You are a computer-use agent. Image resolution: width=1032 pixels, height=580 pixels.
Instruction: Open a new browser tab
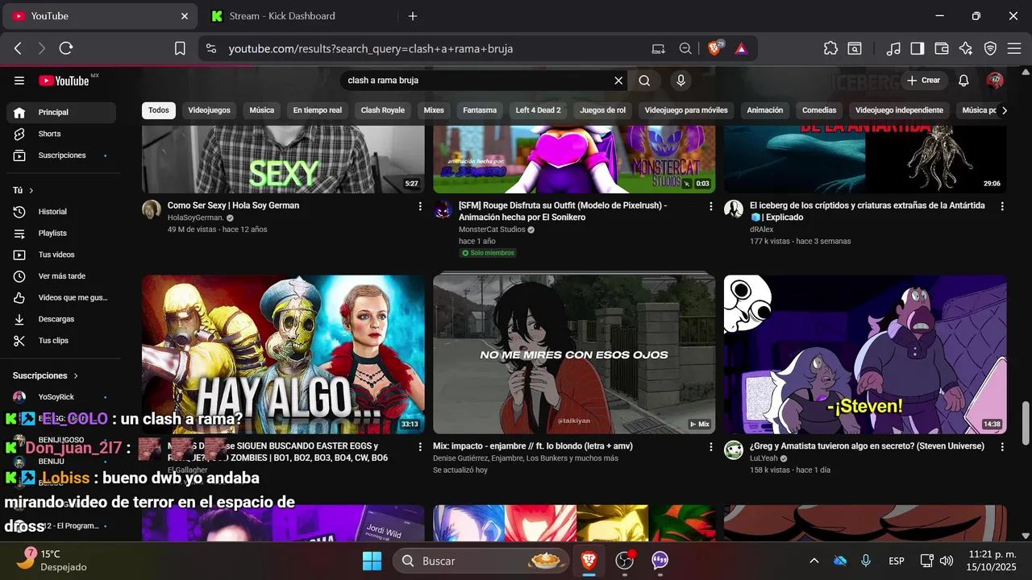(x=413, y=16)
